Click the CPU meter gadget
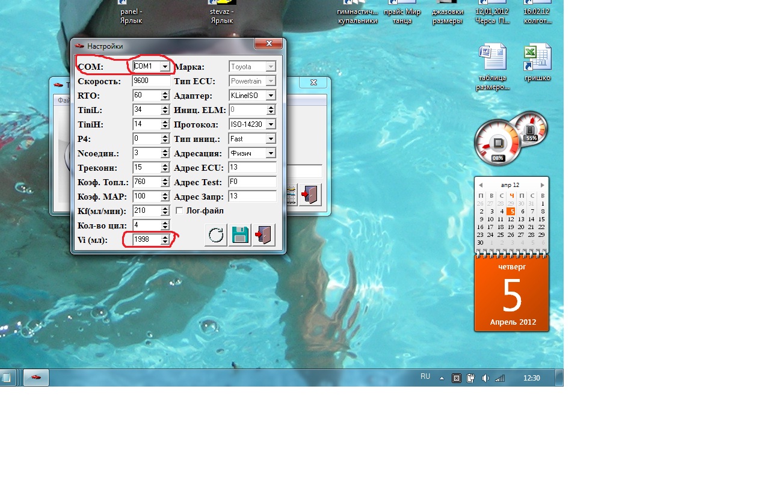This screenshot has height=481, width=770. point(497,143)
